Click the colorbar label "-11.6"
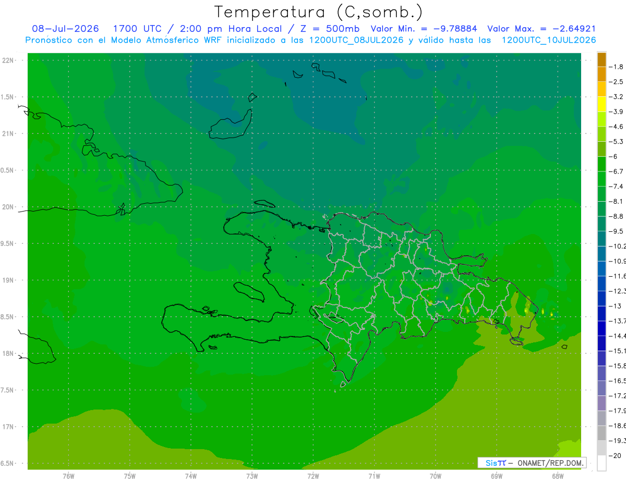The width and height of the screenshot is (626, 483). [x=618, y=276]
